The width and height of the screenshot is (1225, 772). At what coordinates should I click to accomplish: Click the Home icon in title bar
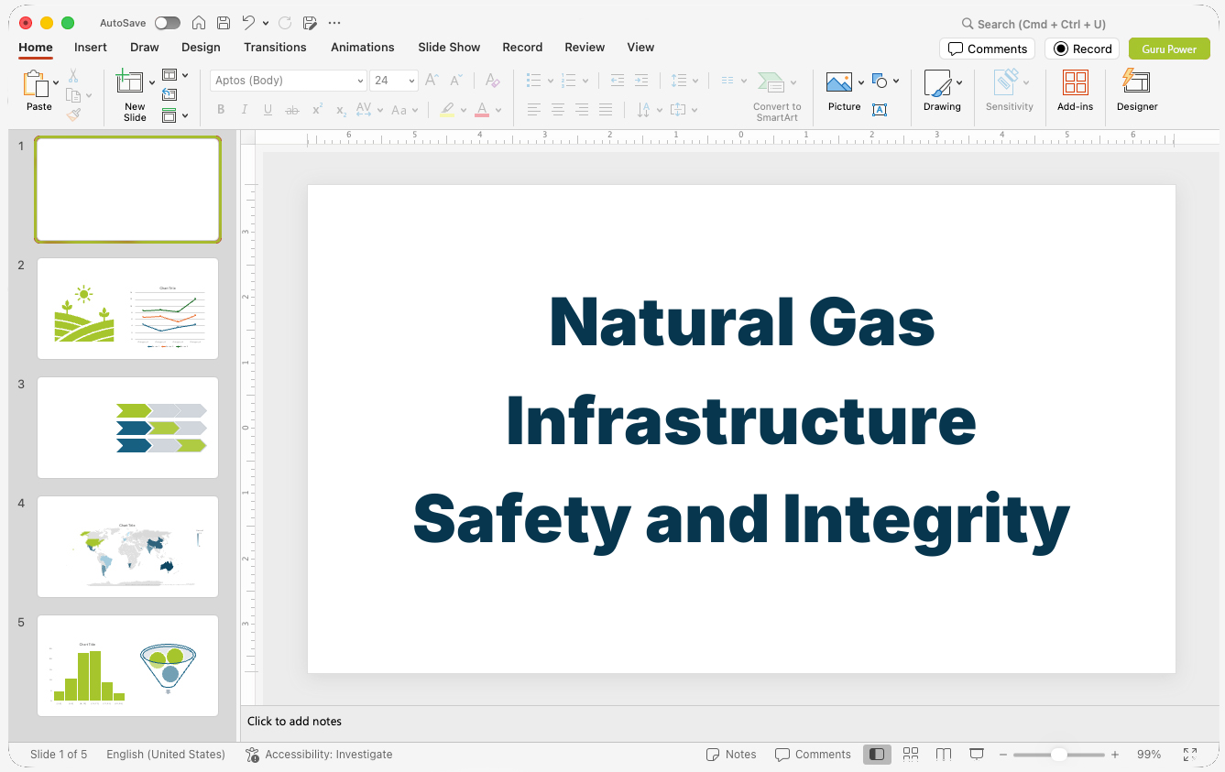pyautogui.click(x=199, y=23)
